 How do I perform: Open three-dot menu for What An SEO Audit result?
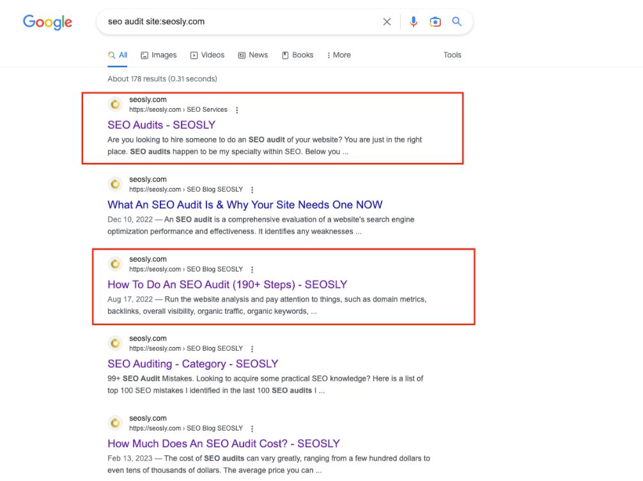tap(252, 190)
